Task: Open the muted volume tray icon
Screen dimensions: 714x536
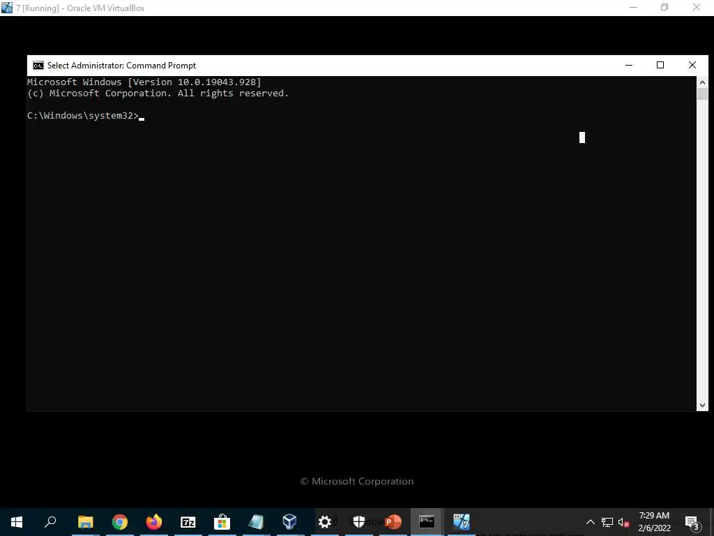Action: tap(624, 522)
